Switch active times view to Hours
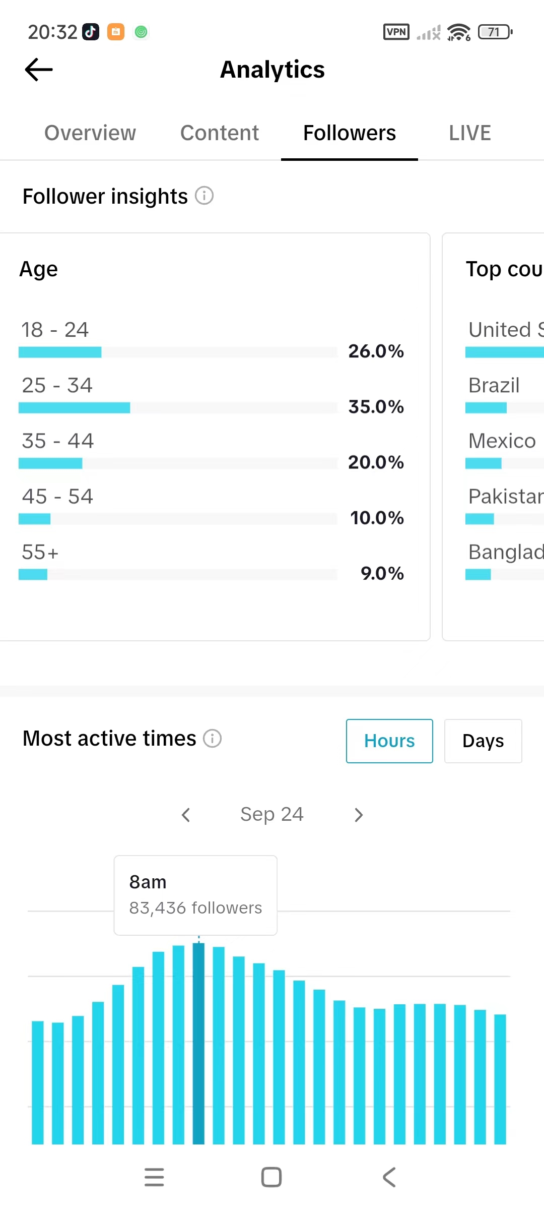The height and width of the screenshot is (1210, 544). tap(389, 741)
